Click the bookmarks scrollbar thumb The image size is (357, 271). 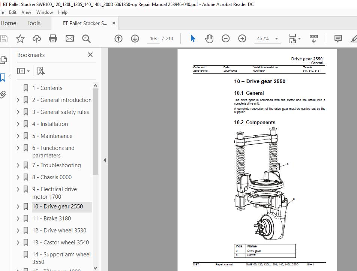(95, 132)
